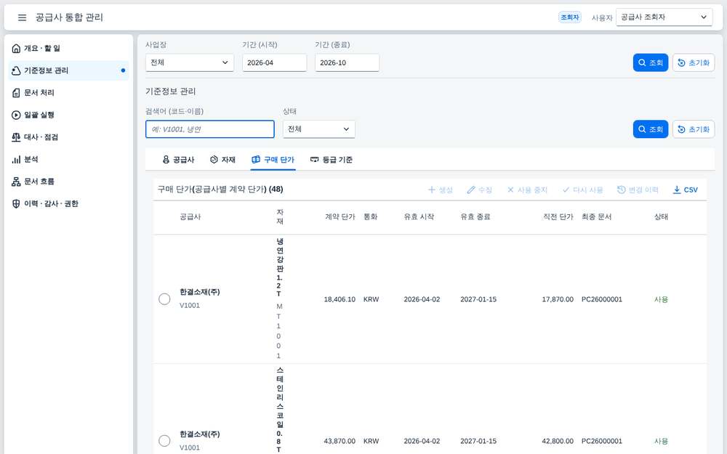Select radio button for 스테인리스코일 0.8T row
Screen dimensions: 727x454
point(164,441)
